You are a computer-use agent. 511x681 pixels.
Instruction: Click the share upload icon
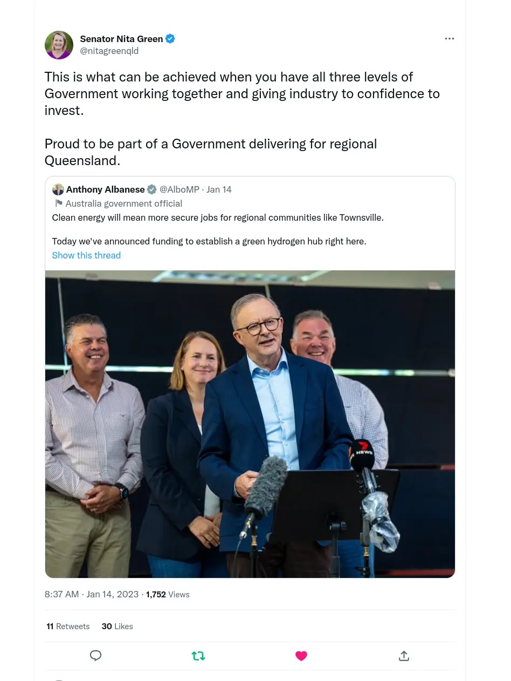404,656
